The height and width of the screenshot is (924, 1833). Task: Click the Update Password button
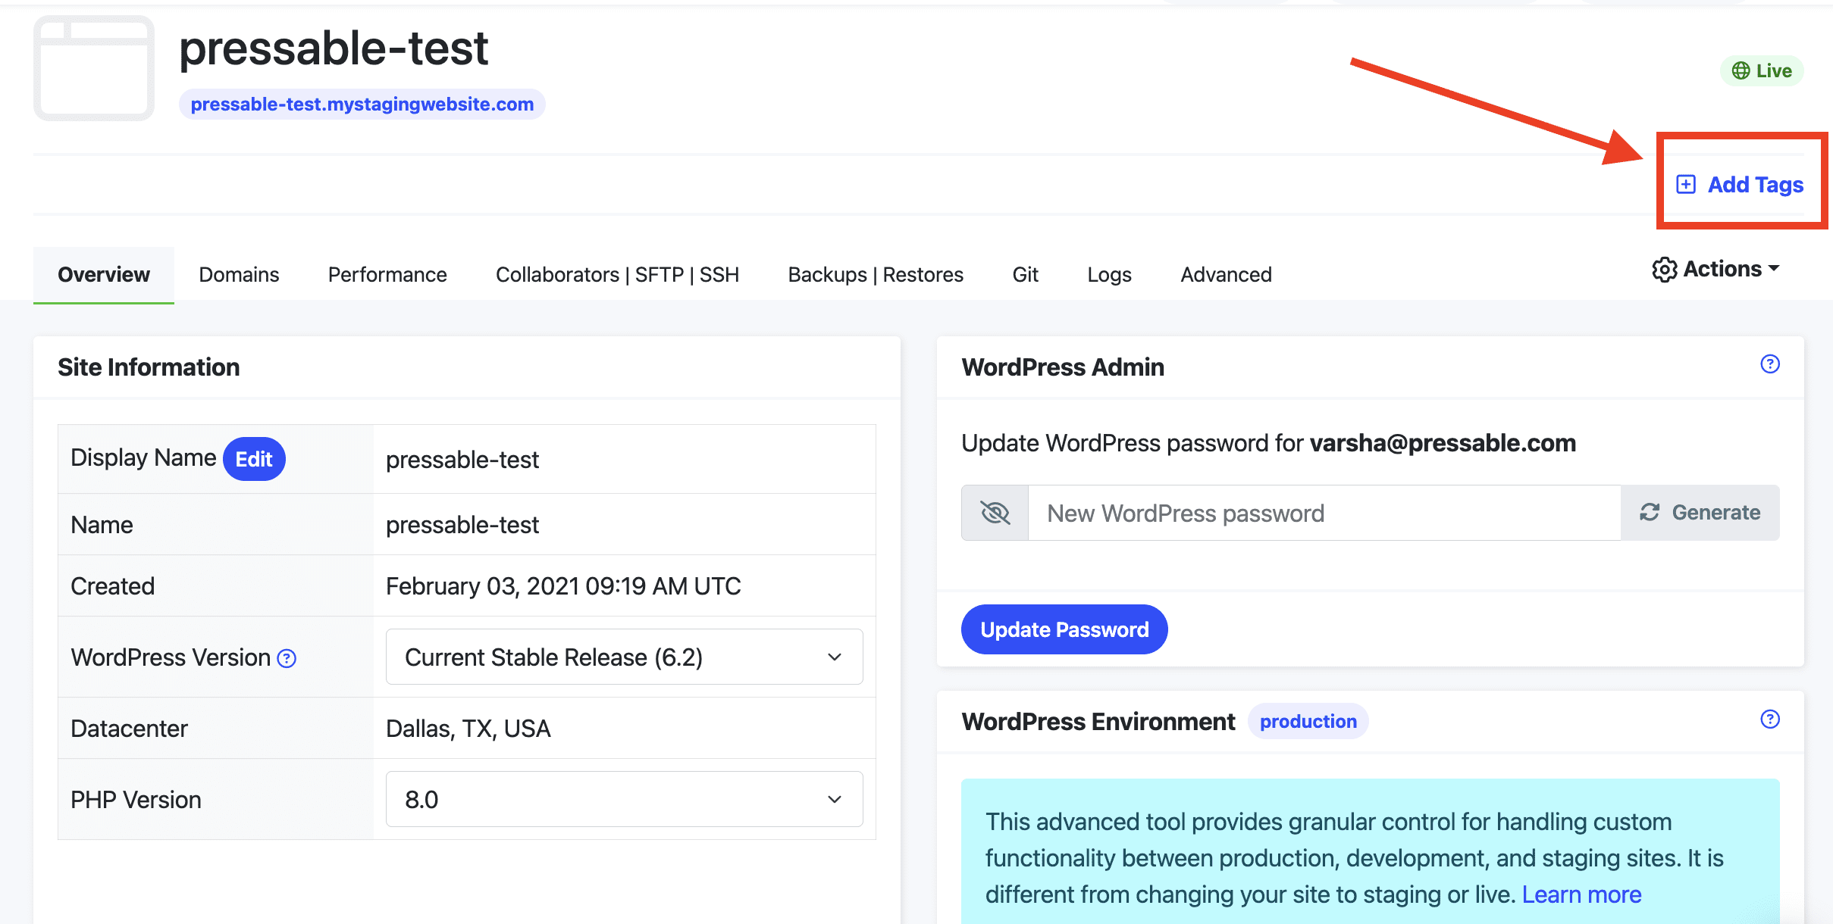point(1064,629)
